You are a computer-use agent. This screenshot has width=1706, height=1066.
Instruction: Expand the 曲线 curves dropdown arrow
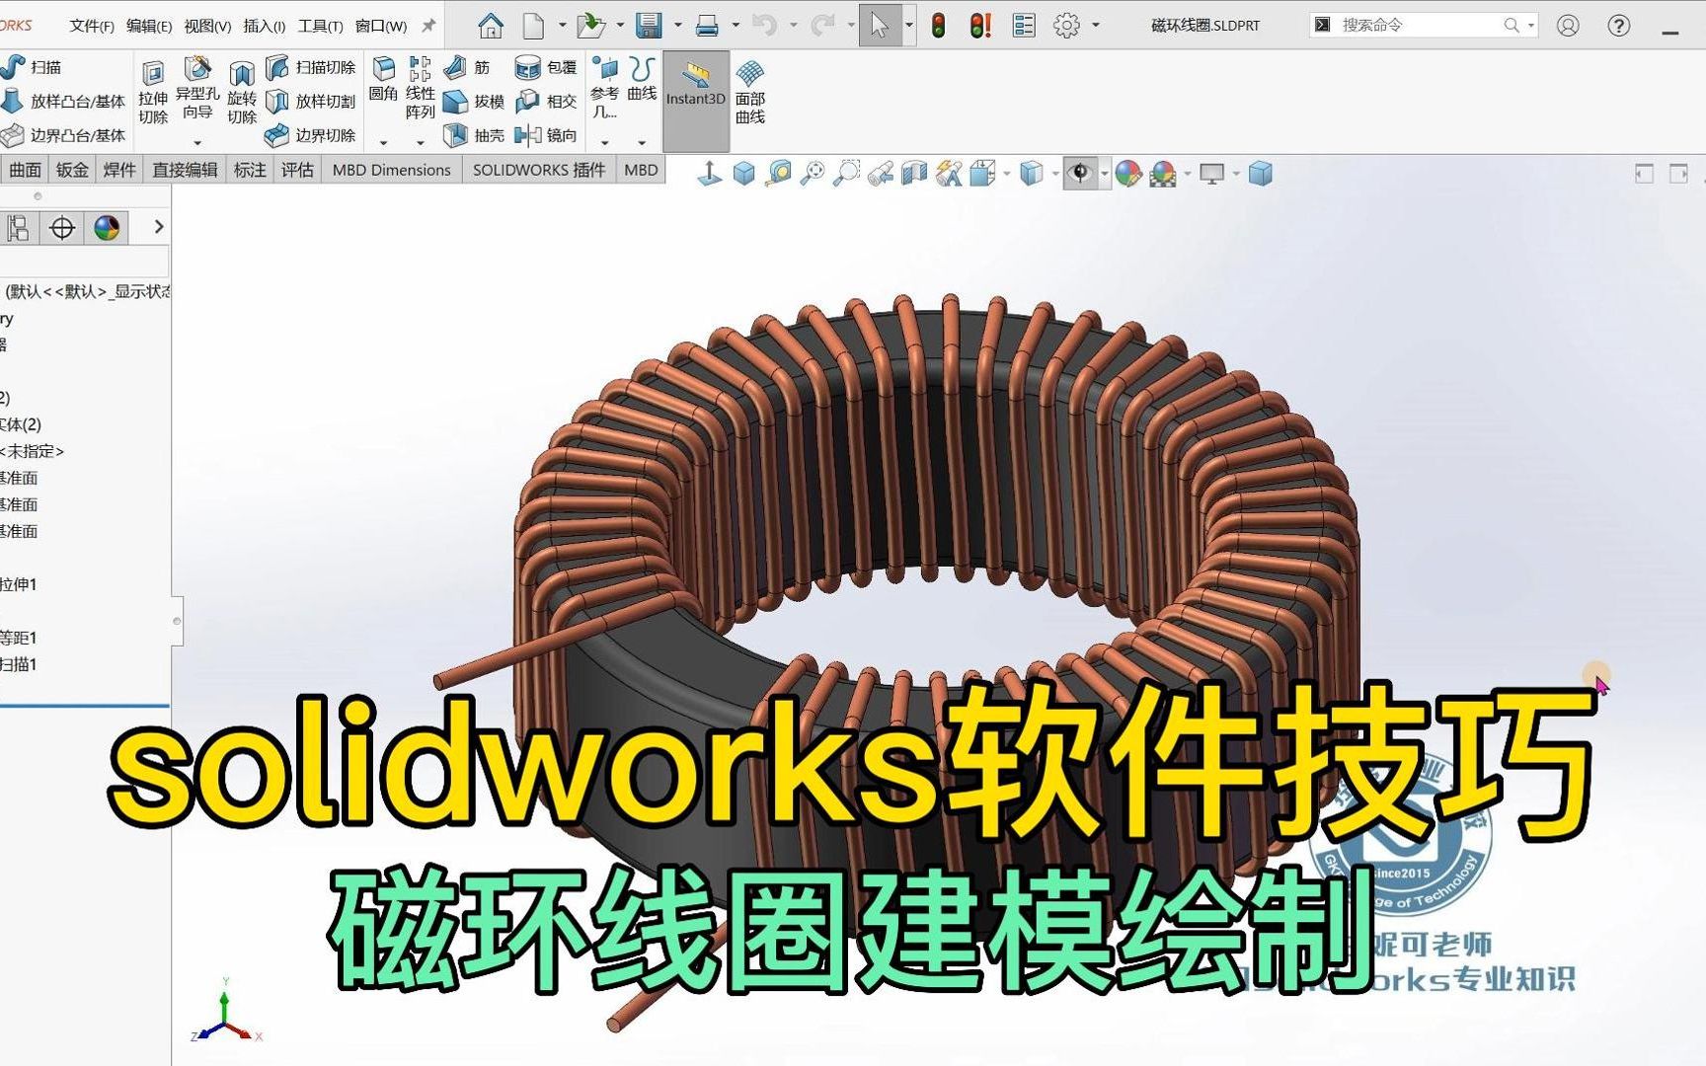pyautogui.click(x=642, y=143)
